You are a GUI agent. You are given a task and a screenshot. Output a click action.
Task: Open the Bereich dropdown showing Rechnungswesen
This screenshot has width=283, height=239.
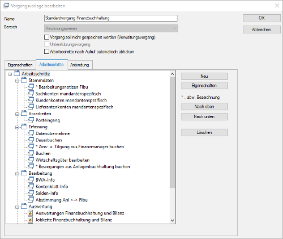point(111,28)
